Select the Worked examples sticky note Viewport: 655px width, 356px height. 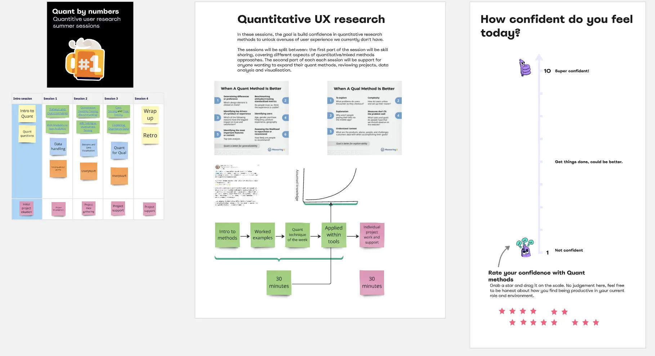[x=263, y=235]
